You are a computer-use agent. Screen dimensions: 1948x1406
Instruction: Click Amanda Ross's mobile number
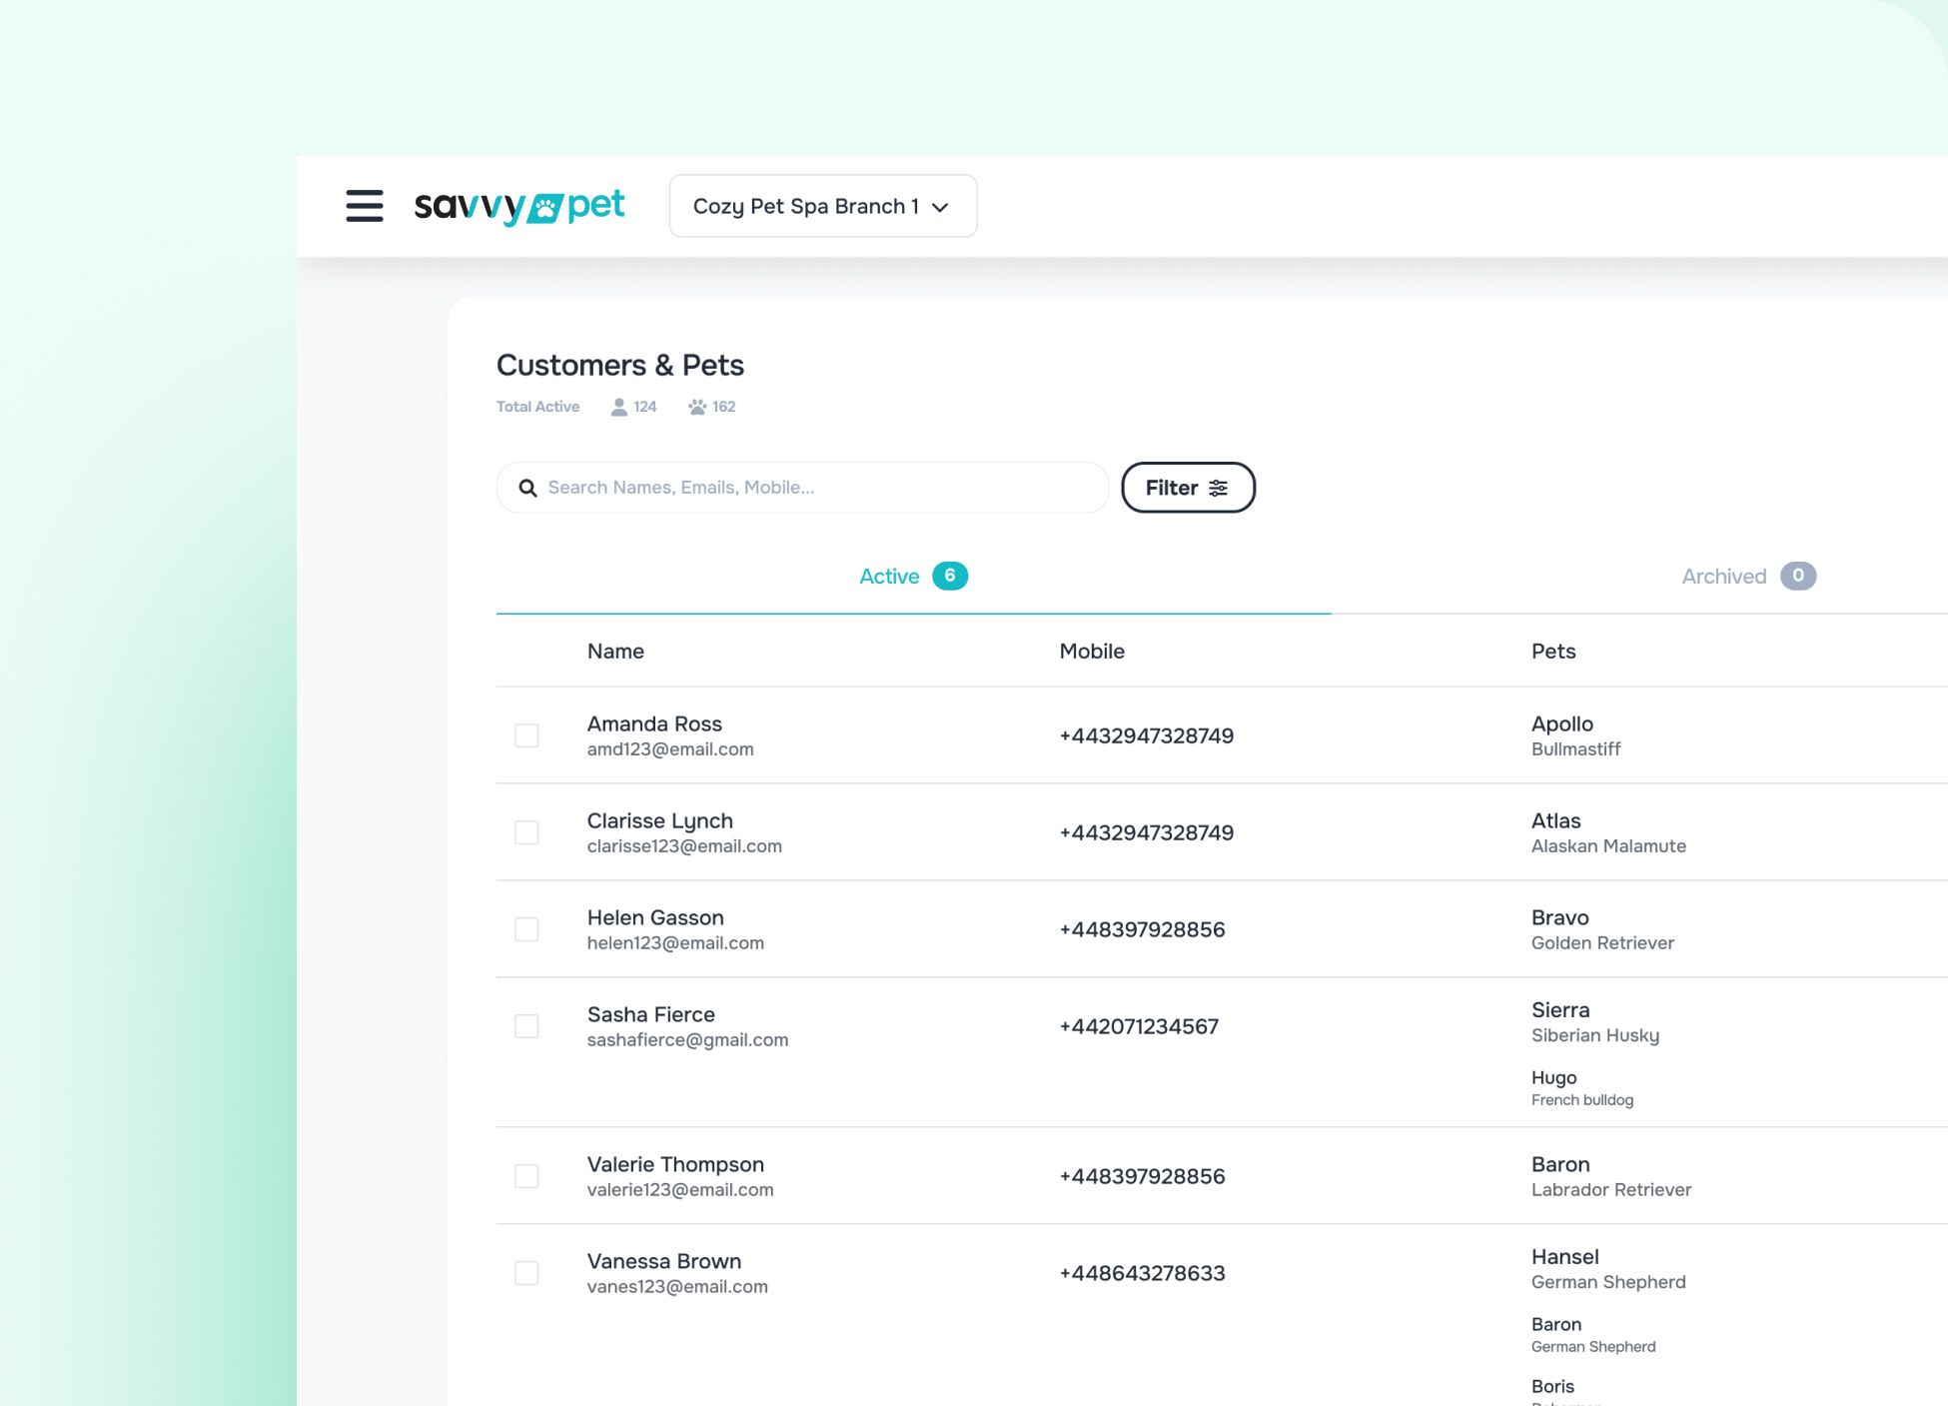pyautogui.click(x=1147, y=736)
